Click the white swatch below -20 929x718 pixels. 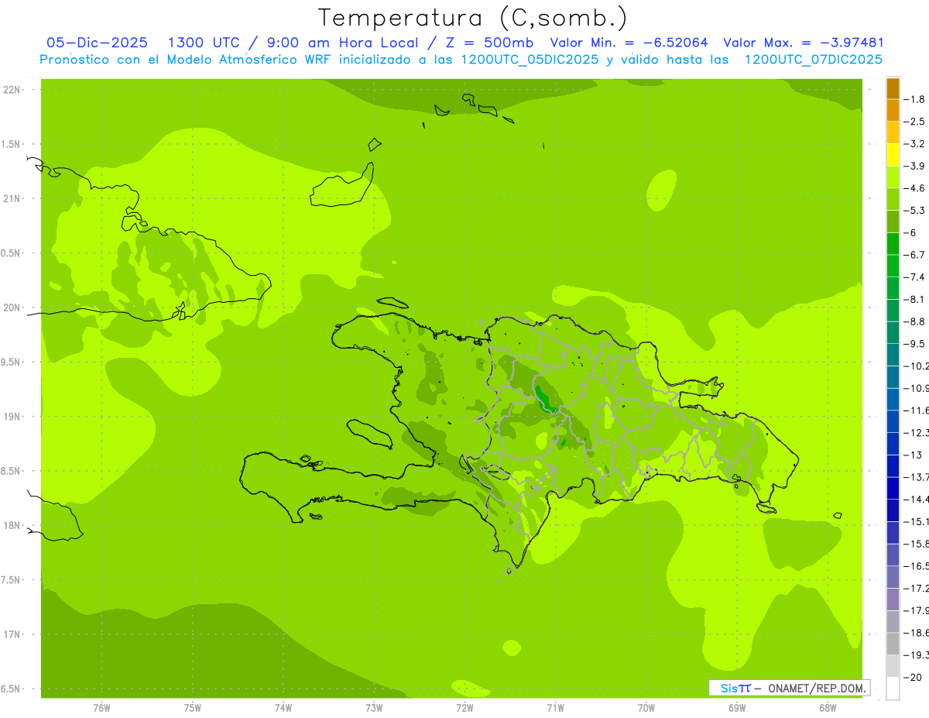pyautogui.click(x=893, y=688)
